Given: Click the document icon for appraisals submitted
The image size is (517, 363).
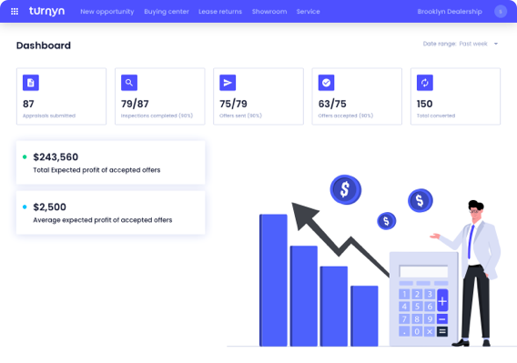Looking at the screenshot, I should [31, 83].
